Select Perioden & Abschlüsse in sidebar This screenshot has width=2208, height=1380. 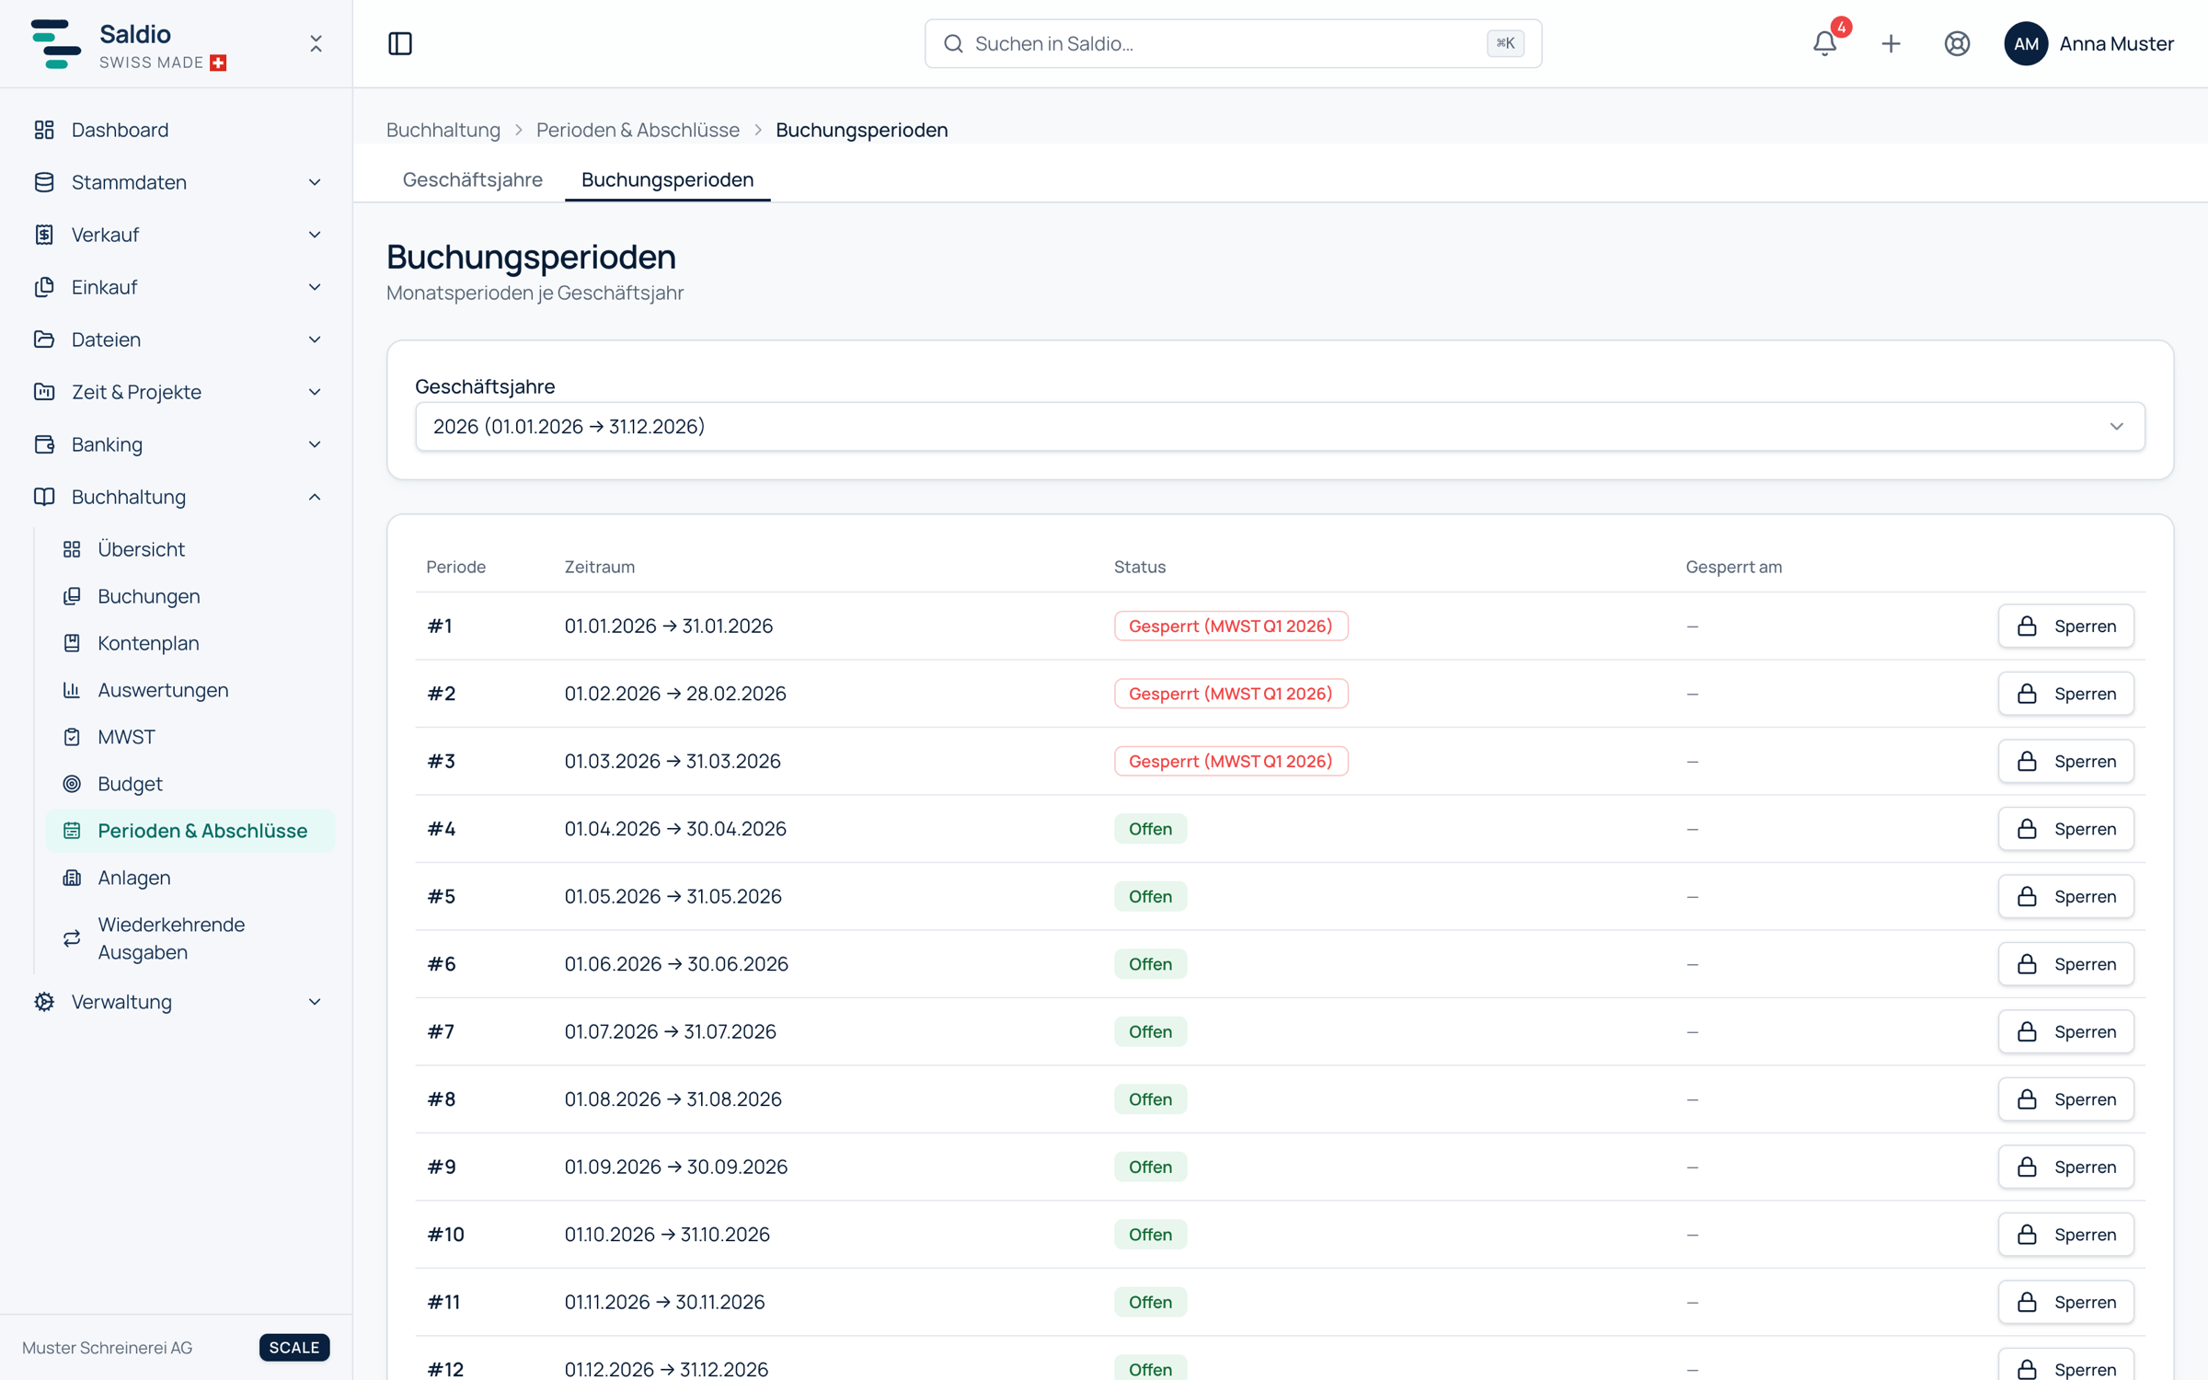pos(190,831)
